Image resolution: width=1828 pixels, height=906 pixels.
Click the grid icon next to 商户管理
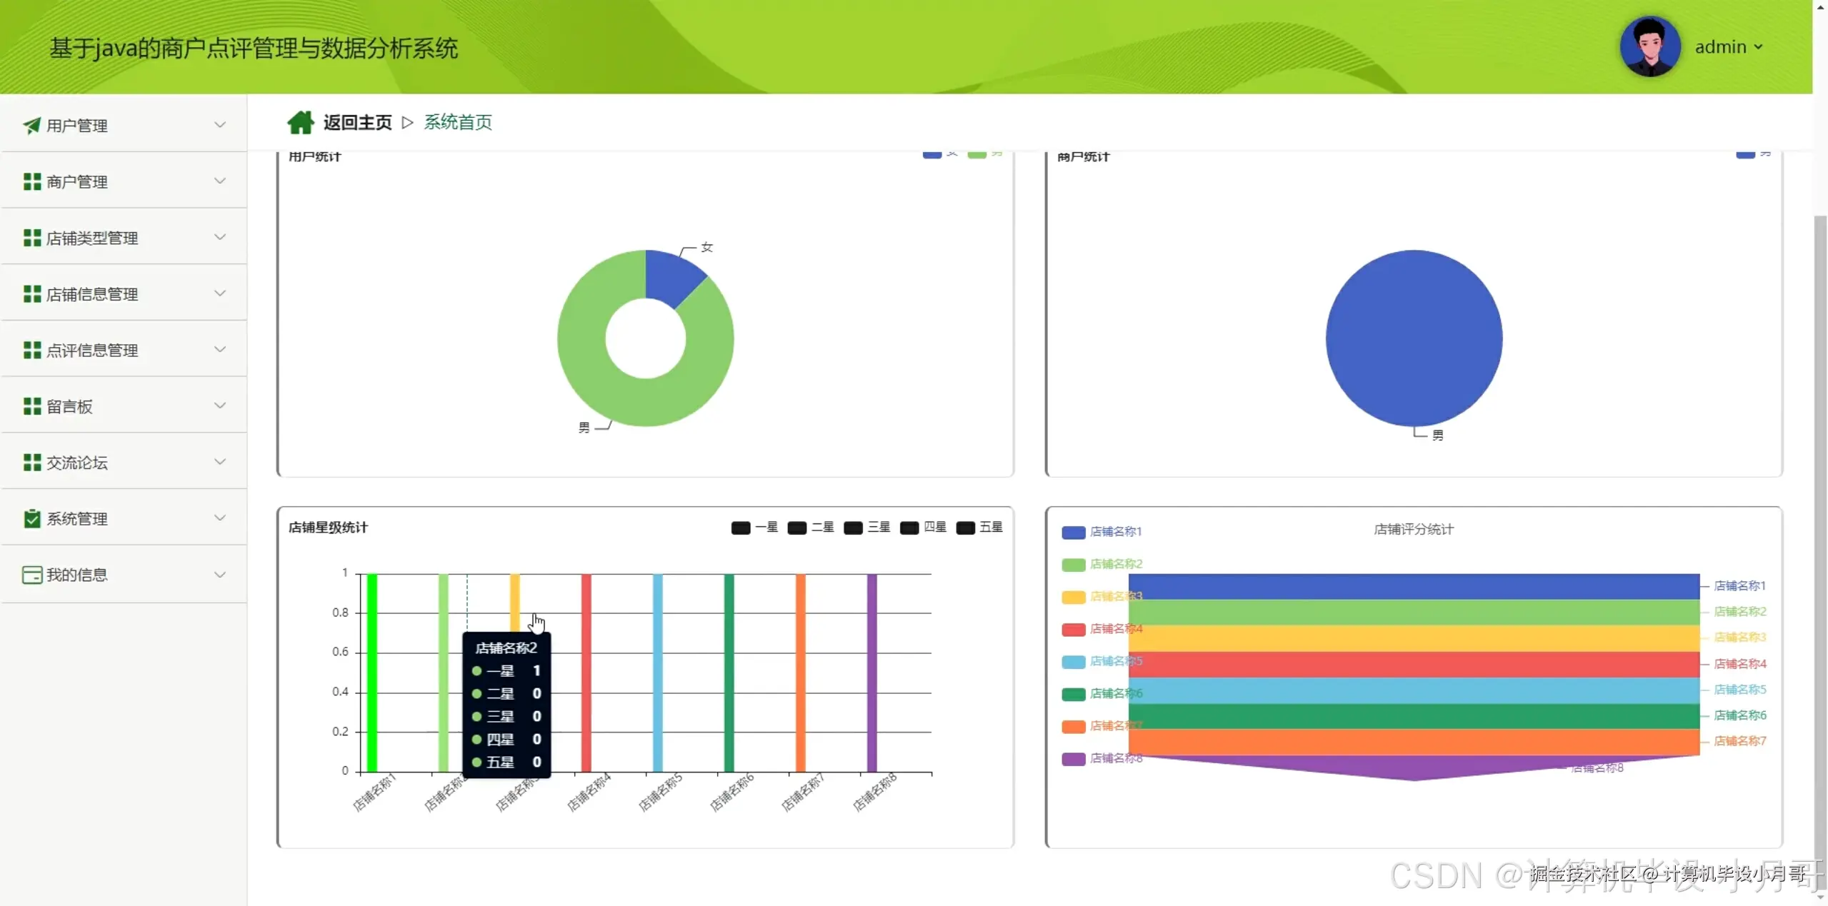pos(31,181)
